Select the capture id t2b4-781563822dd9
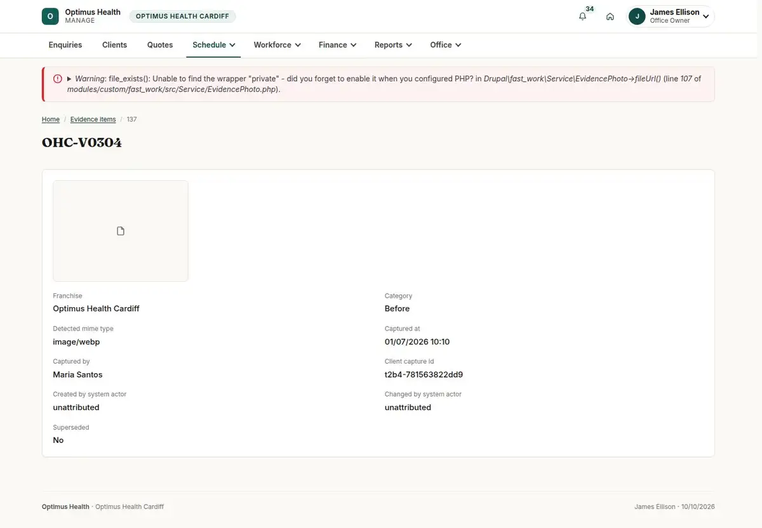Screen dimensions: 762x528 coord(424,374)
